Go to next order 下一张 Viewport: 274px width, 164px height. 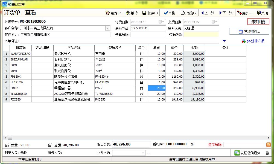(x=226, y=13)
